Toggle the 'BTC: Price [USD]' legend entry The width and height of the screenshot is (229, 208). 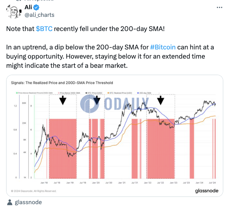coord(94,93)
